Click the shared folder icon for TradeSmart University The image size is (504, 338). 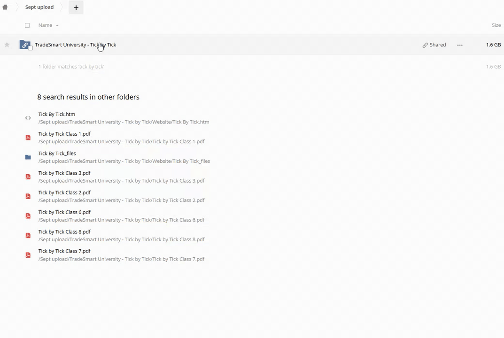click(25, 45)
